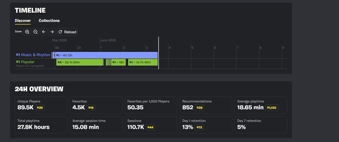
Task: Click the Average playtime #1,120 rank badge
Action: [x=271, y=108]
